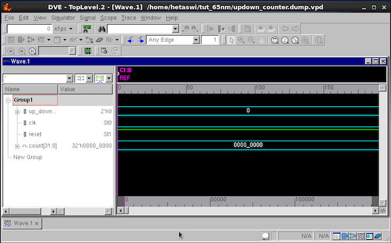
Task: Jump to previous edge with blue left arrow
Action: pyautogui.click(x=130, y=40)
